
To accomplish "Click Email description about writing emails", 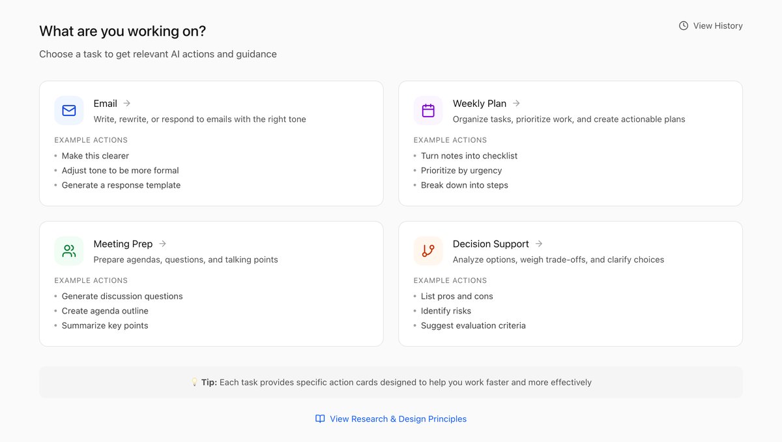I will pyautogui.click(x=200, y=119).
